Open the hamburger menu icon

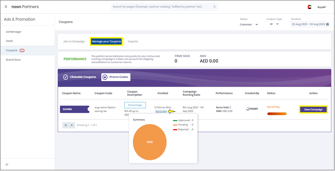coord(6,7)
